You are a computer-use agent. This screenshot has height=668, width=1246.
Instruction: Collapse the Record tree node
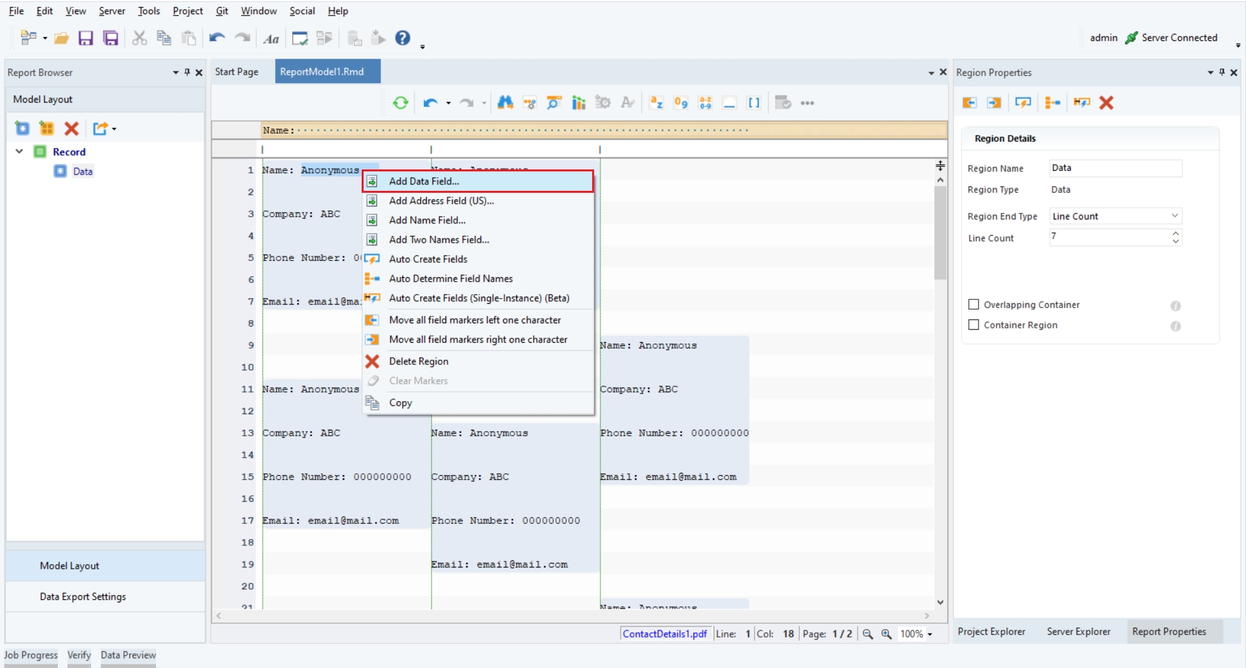(x=19, y=151)
